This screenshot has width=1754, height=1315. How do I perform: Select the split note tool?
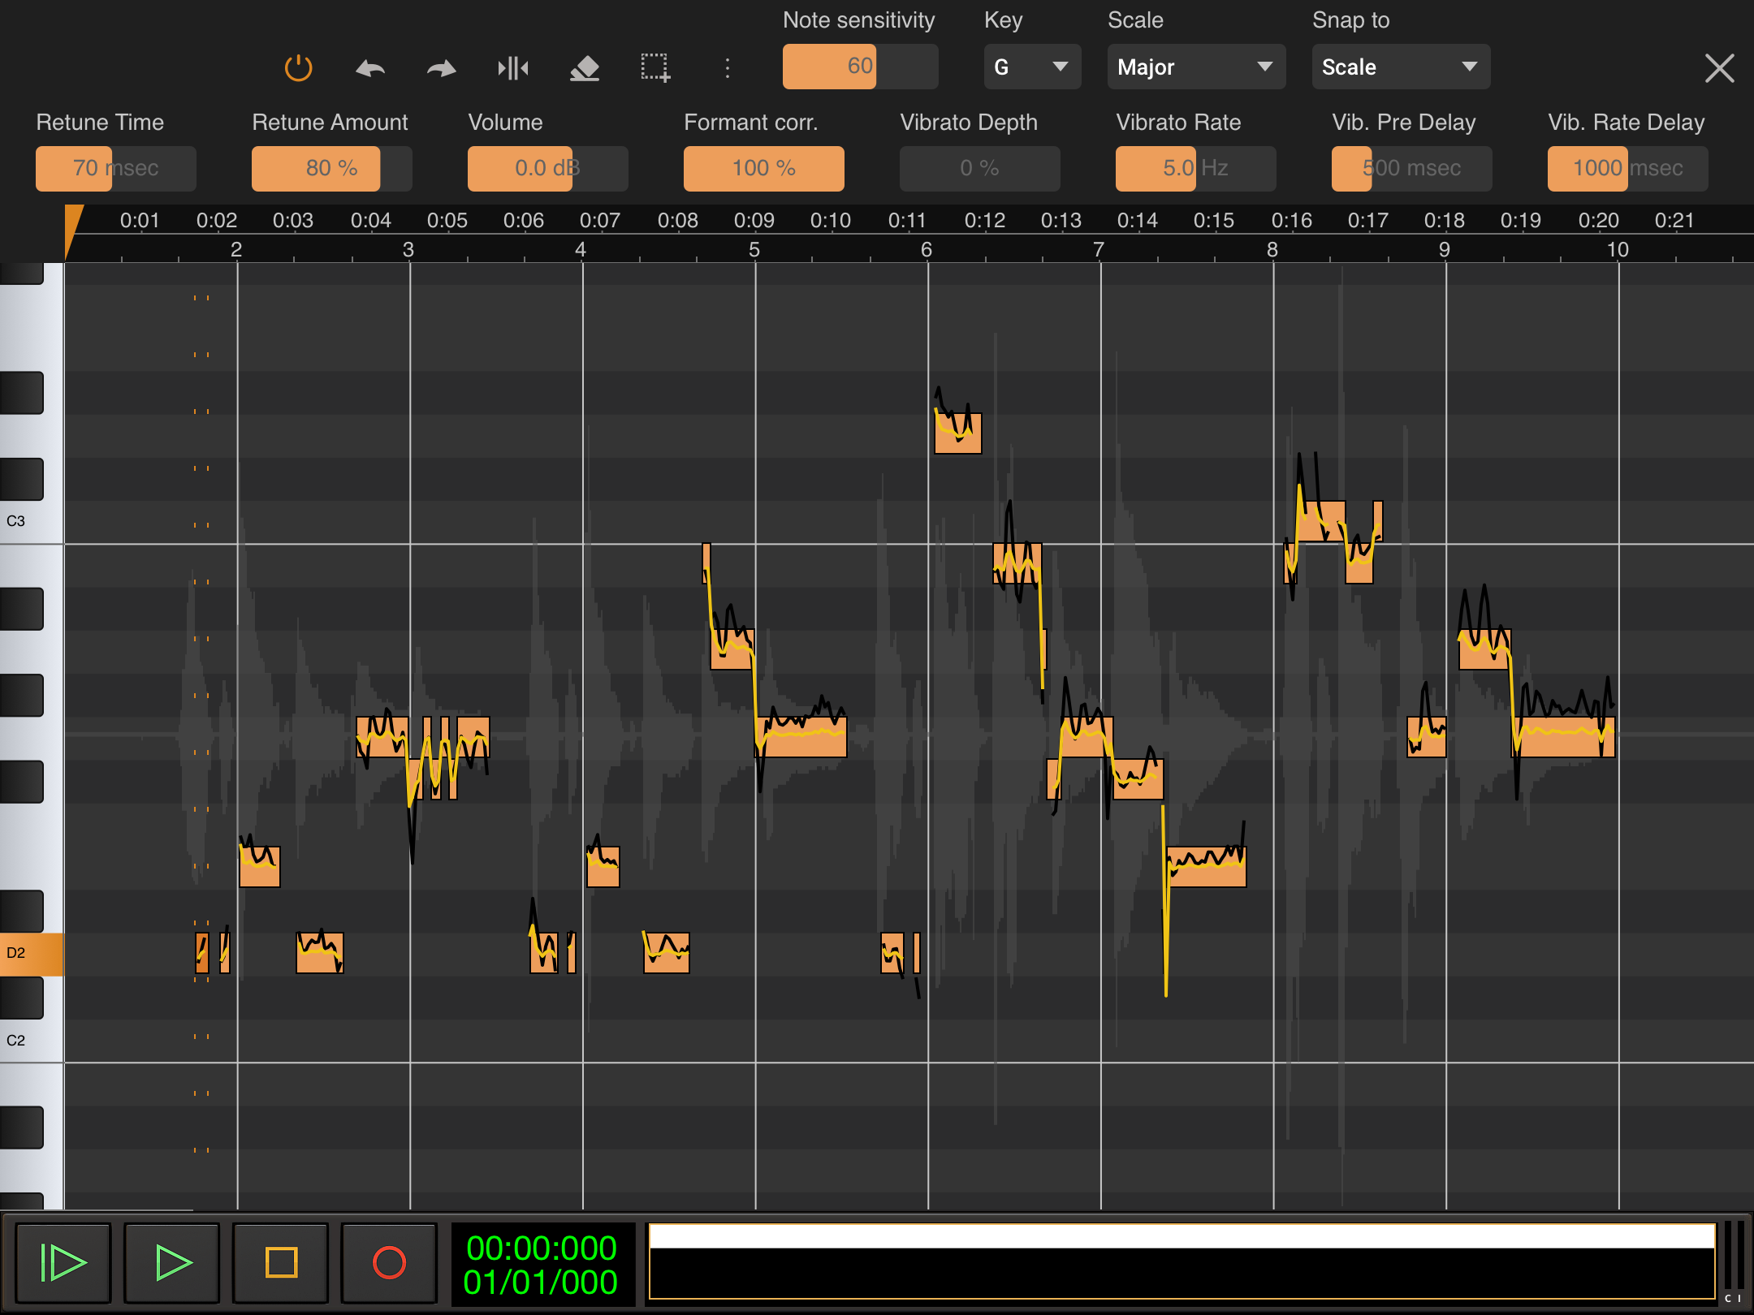tap(513, 68)
